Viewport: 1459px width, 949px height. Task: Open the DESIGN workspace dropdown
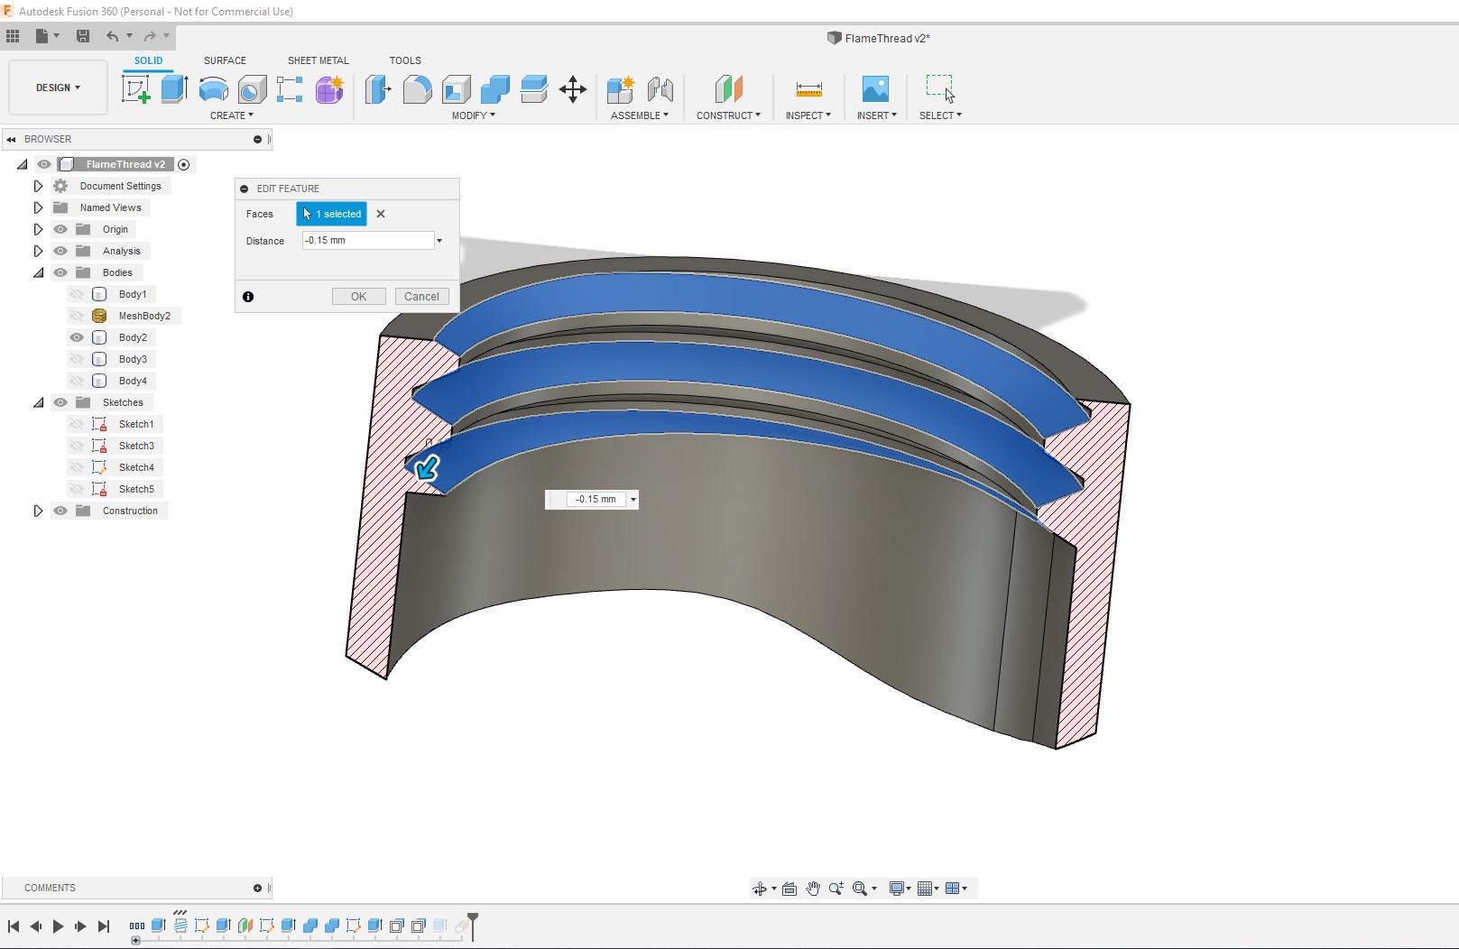point(58,88)
